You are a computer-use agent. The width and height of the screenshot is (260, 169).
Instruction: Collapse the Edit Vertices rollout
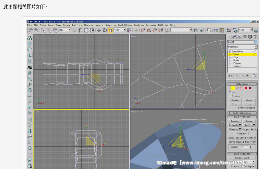[x=242, y=117]
